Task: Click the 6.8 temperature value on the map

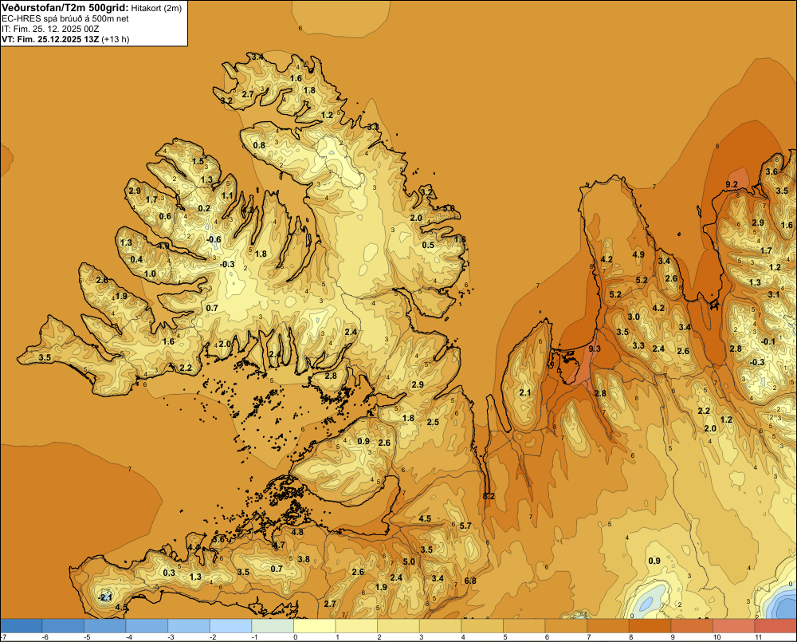Action: click(x=470, y=581)
